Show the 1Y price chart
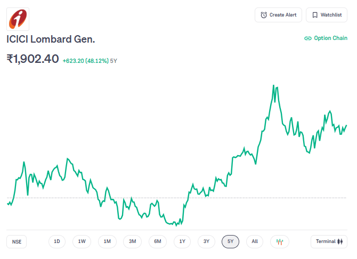Image resolution: width=357 pixels, height=259 pixels. click(x=182, y=241)
